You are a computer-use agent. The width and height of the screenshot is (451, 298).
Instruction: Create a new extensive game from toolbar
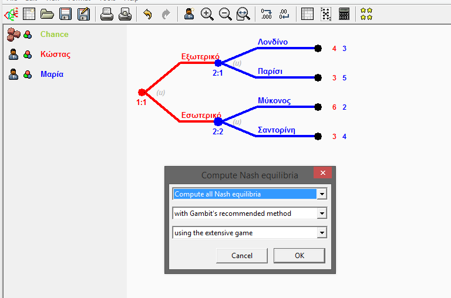click(x=12, y=14)
